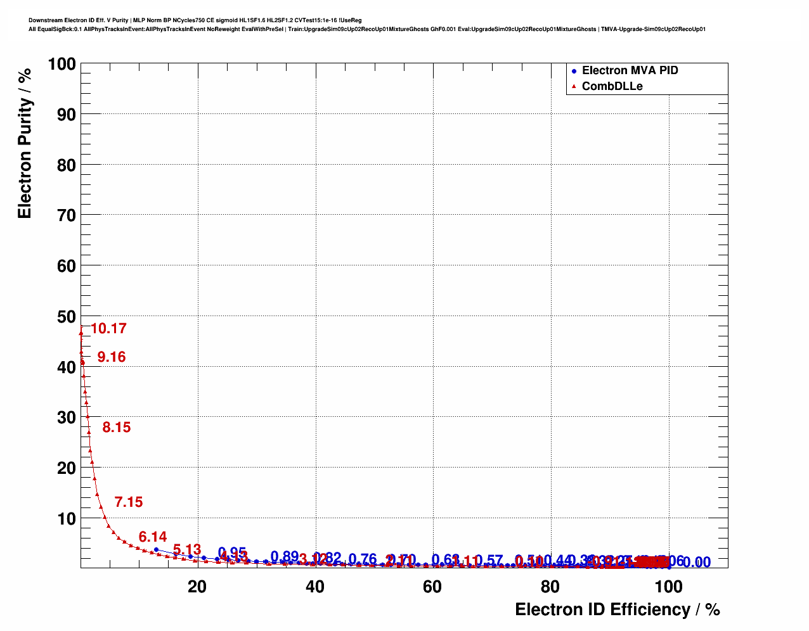Click the blue 0.95 data label
The image size is (809, 631).
point(232,552)
